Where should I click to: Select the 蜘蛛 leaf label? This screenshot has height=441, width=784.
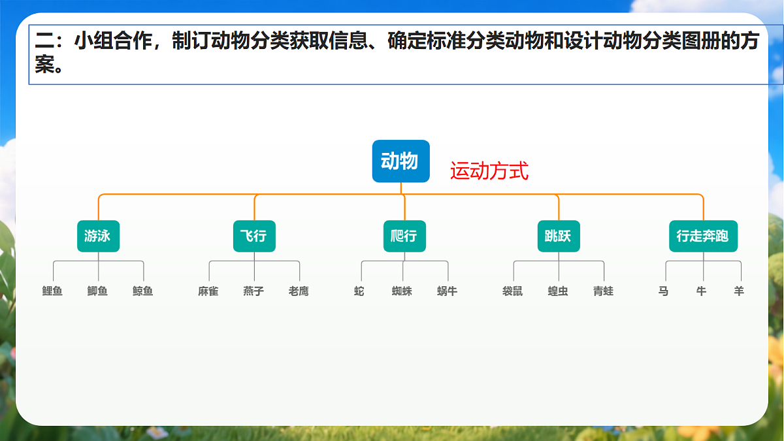[402, 291]
